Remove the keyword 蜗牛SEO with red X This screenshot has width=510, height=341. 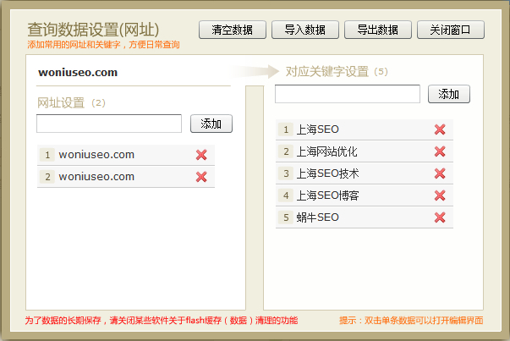[x=440, y=217]
